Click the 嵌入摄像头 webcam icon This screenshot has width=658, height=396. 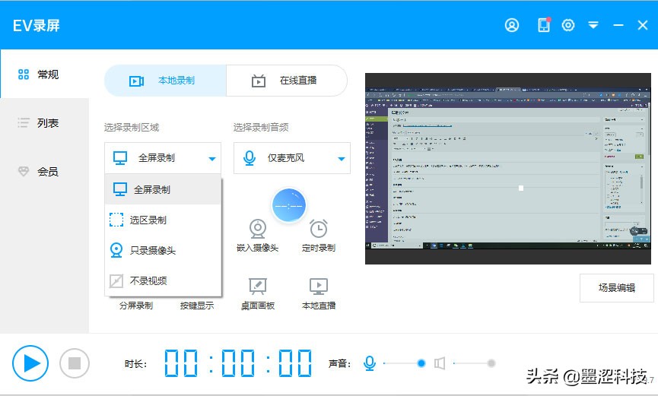(258, 229)
